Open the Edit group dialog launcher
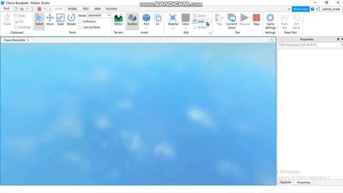Screen dimensions: 343x193 pyautogui.click(x=210, y=33)
